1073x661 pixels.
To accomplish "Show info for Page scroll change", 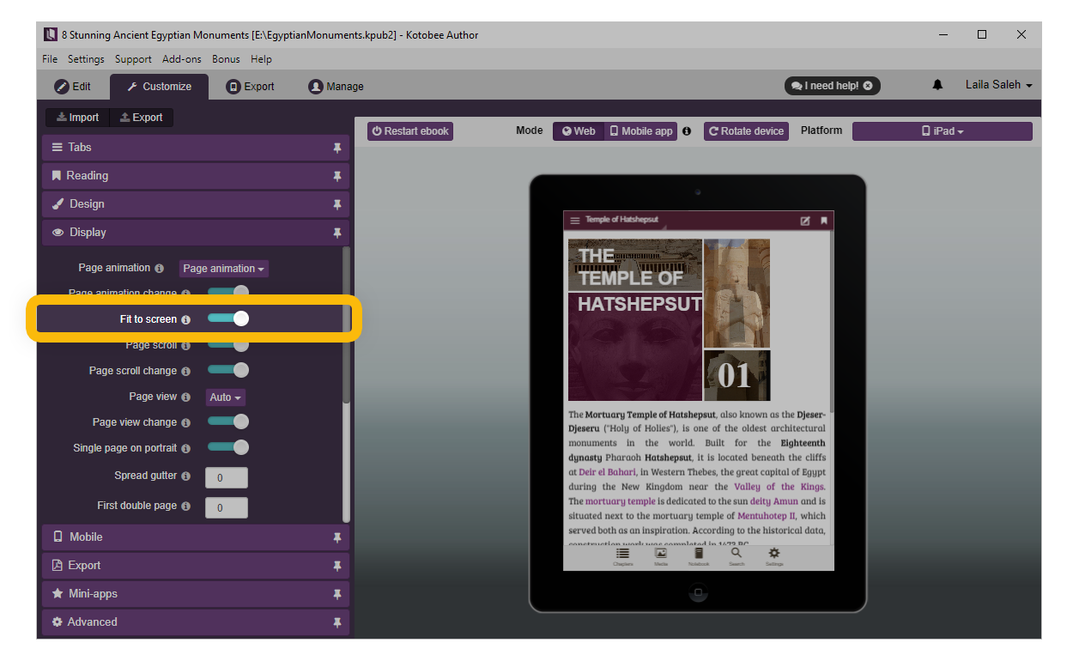I will coord(186,371).
